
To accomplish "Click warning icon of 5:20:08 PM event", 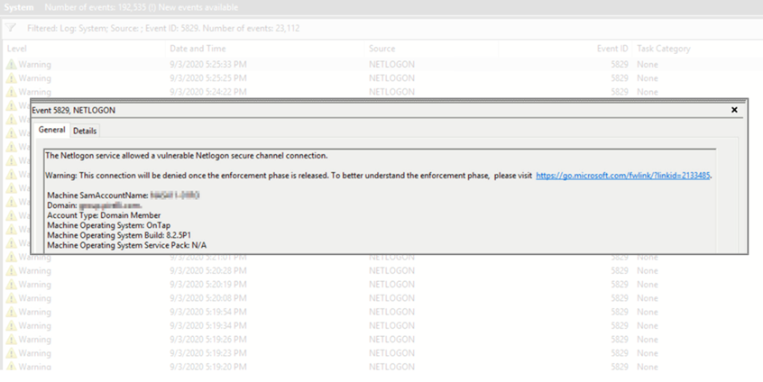I will coord(12,298).
